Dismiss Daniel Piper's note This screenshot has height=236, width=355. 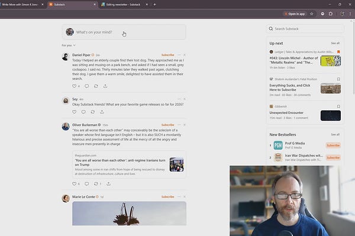(185, 55)
